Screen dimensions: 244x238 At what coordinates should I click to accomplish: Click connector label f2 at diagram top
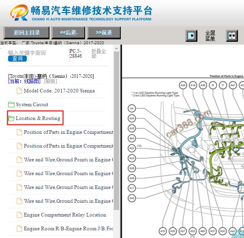pos(213,85)
